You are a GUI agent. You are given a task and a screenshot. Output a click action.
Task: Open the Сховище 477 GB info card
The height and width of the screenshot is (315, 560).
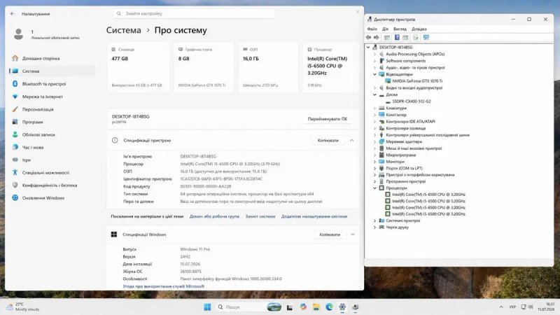138,67
